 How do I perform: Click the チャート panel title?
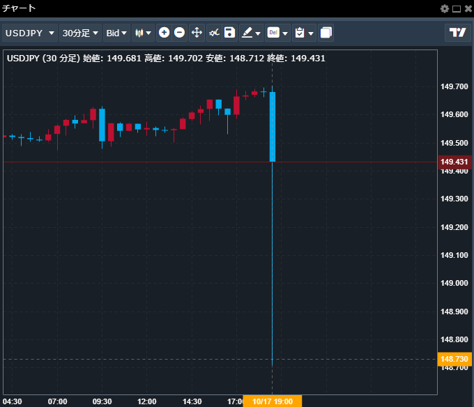tap(19, 8)
